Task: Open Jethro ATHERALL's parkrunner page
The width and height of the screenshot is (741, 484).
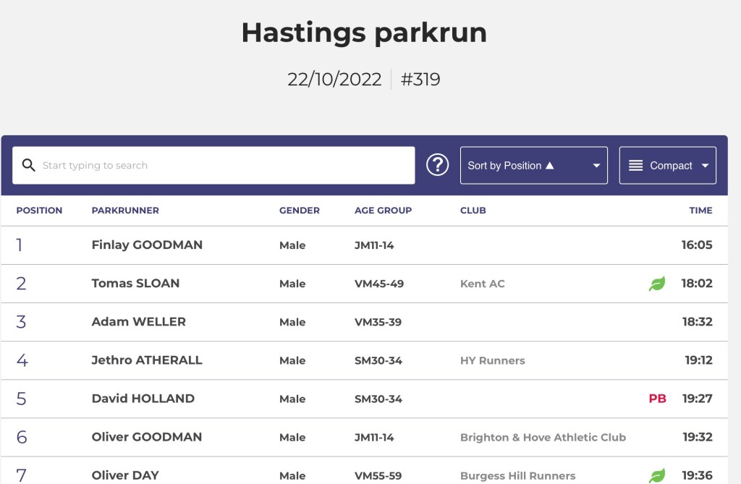Action: [x=147, y=360]
